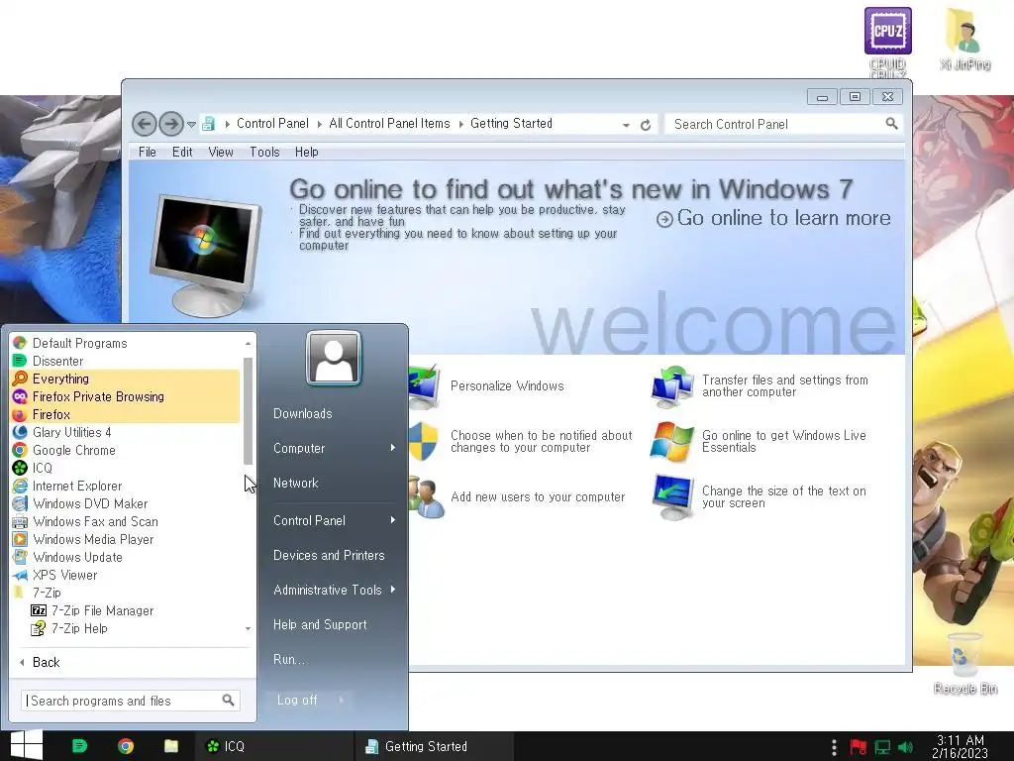Launch Windows Media Player
1014x761 pixels.
click(x=93, y=539)
